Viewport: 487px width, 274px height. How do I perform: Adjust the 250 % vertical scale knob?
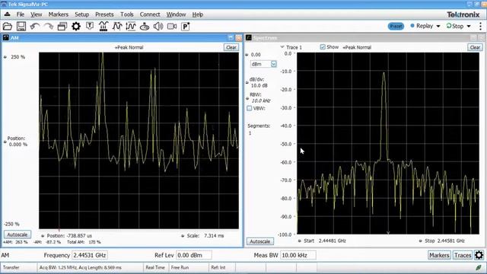5,57
